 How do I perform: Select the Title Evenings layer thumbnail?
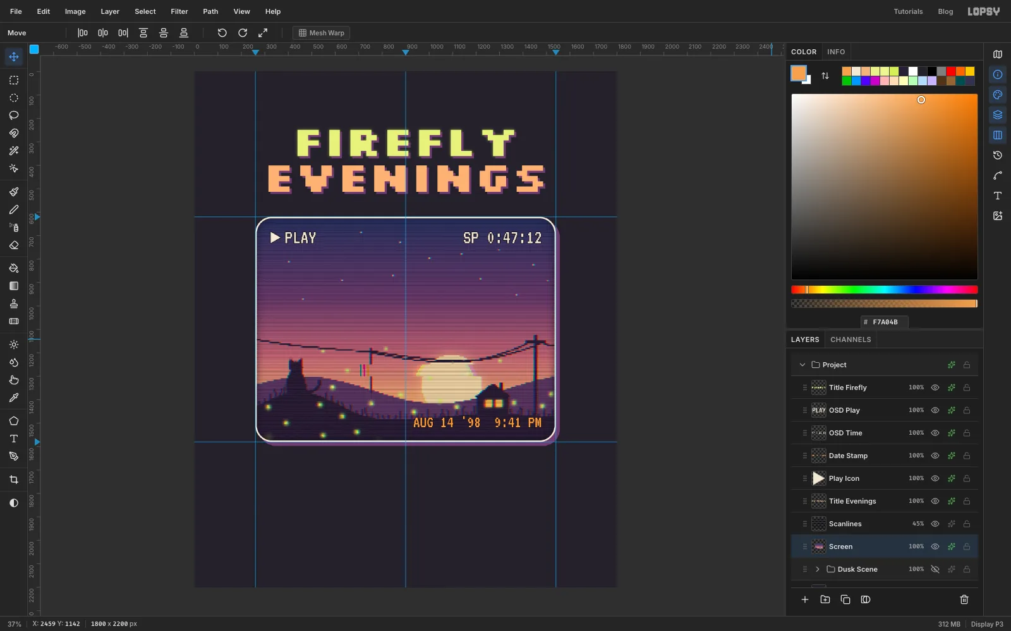(x=819, y=501)
